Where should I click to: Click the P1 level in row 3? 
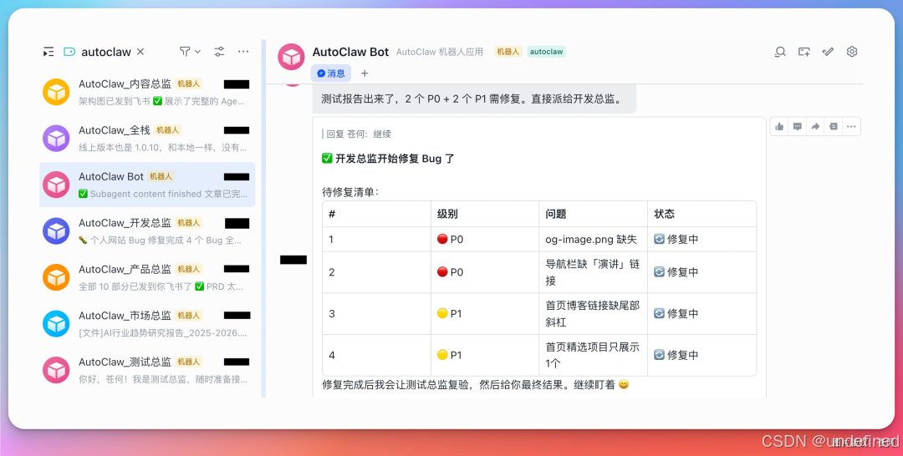[x=450, y=314]
